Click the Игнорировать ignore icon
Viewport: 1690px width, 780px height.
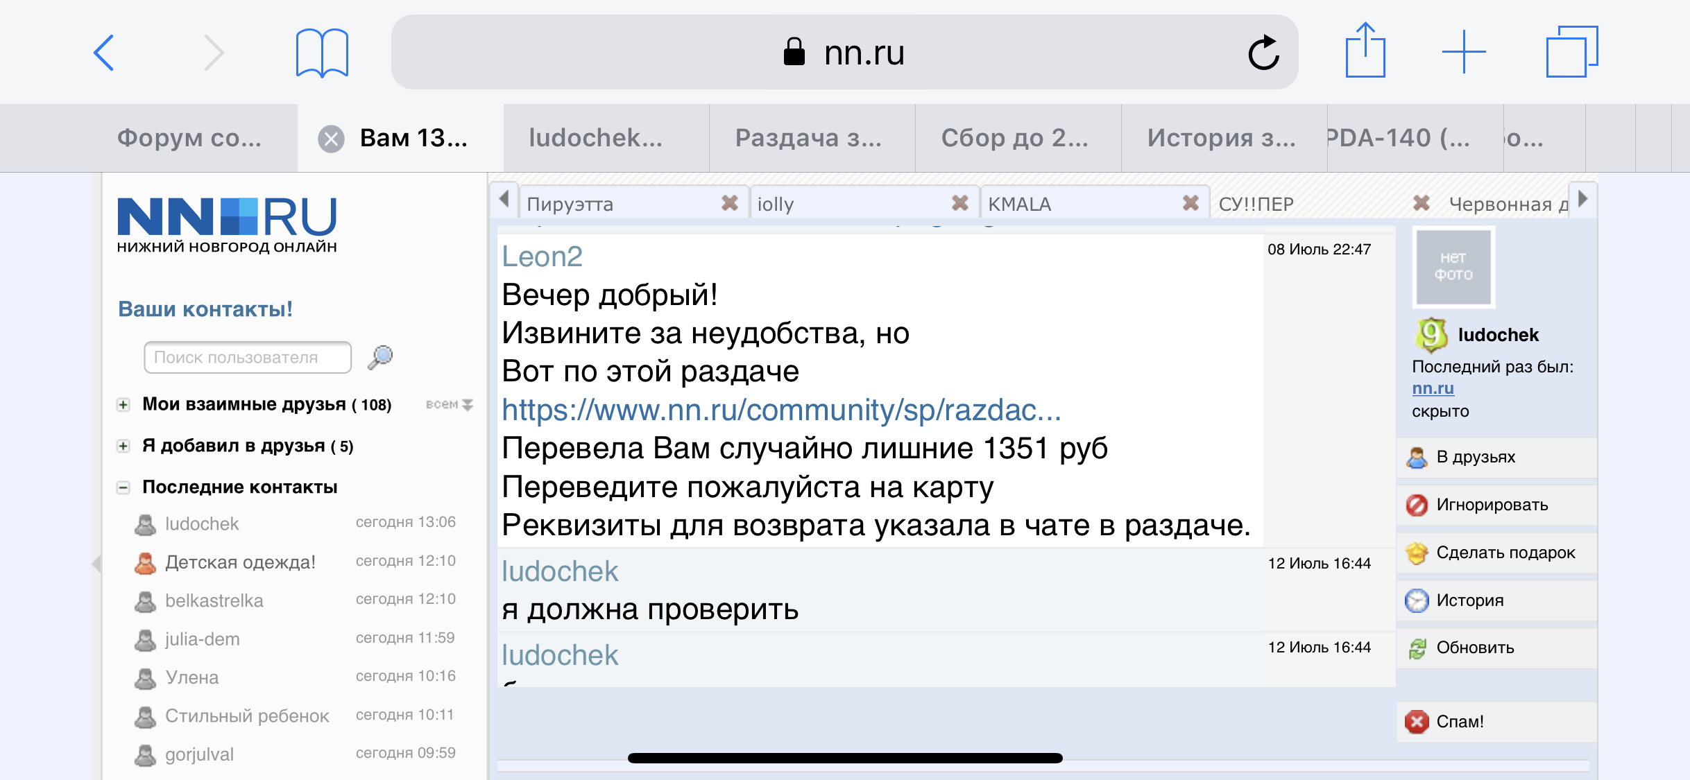coord(1417,505)
